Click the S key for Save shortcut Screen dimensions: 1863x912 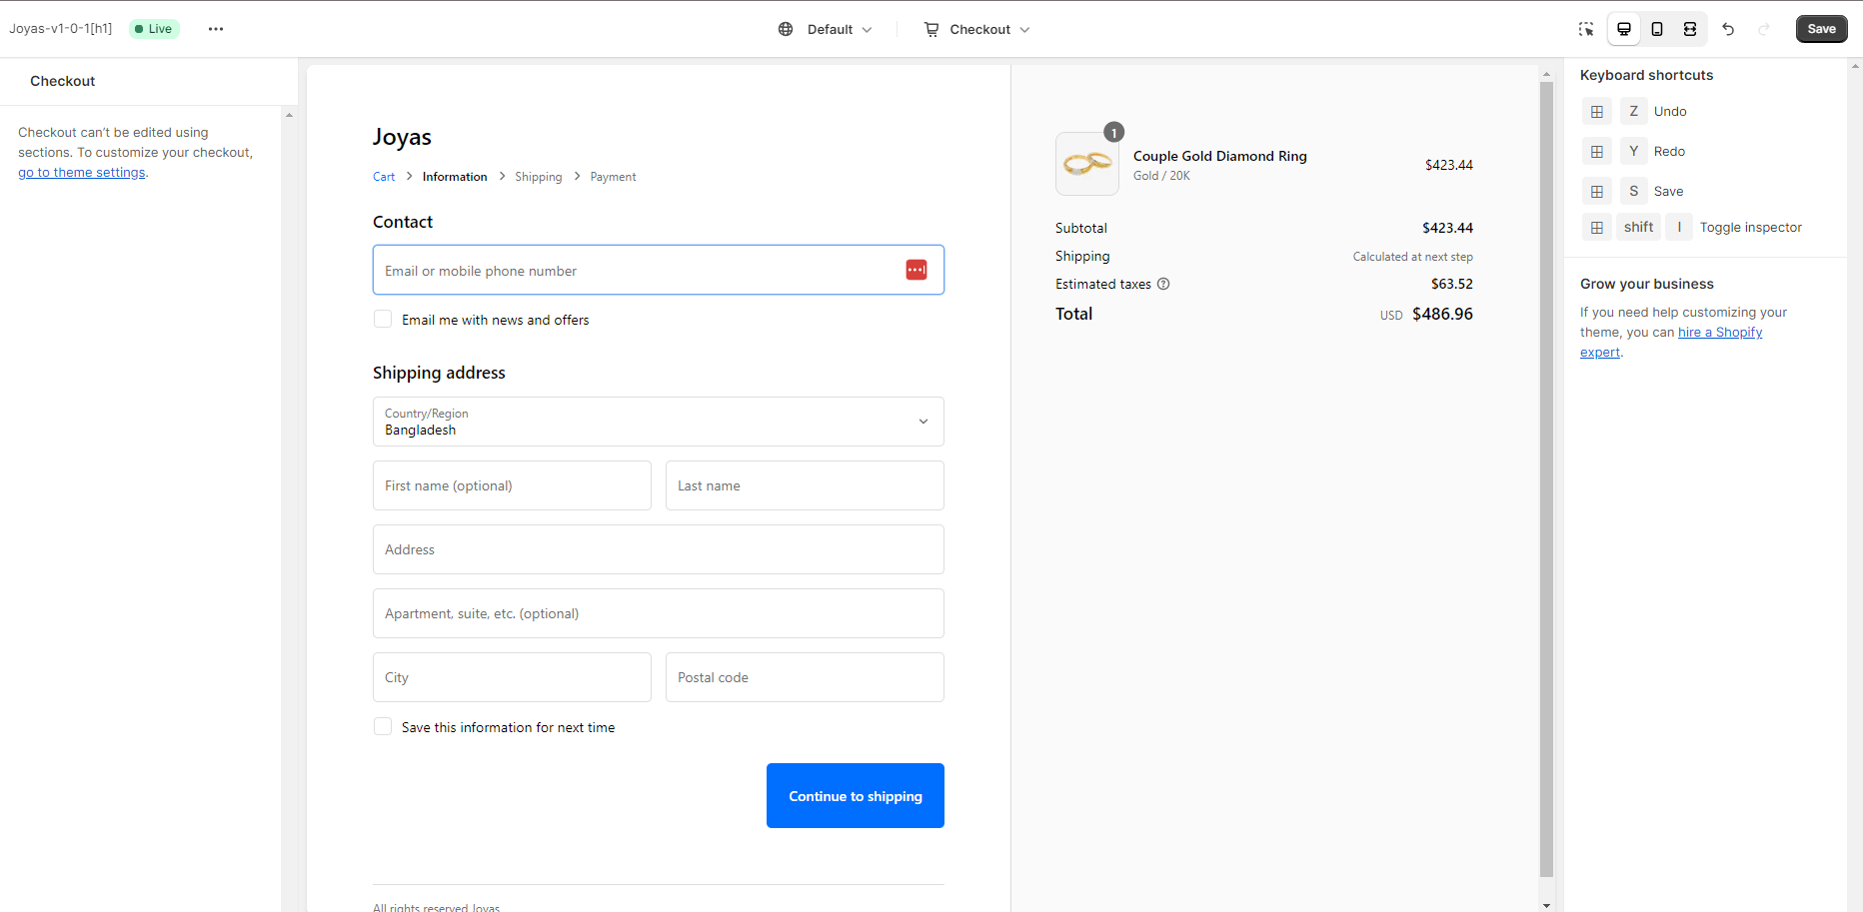click(x=1634, y=191)
